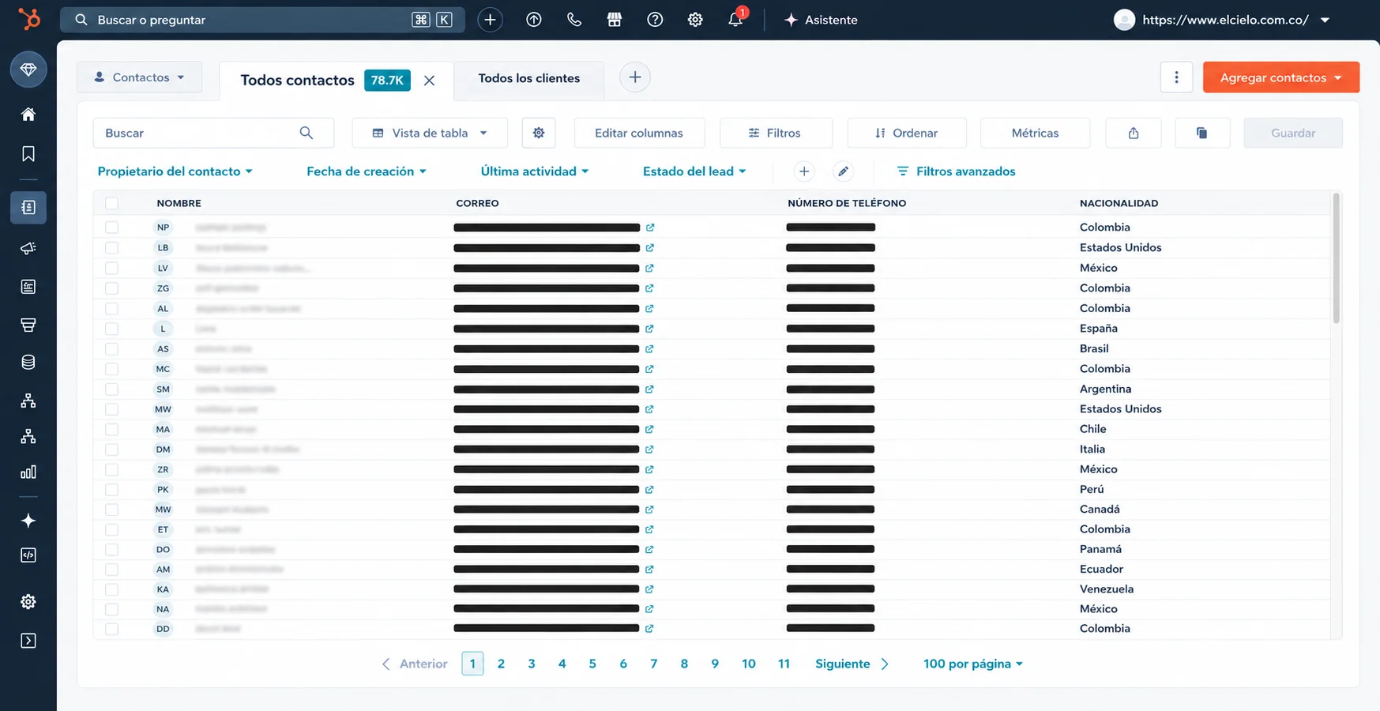Select the PK contact checkbox
Viewport: 1380px width, 711px height.
pyautogui.click(x=111, y=489)
